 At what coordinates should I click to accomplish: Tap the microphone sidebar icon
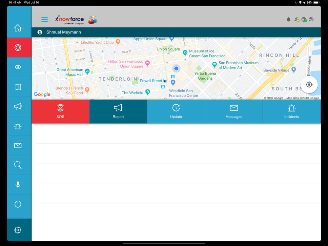coord(18,184)
